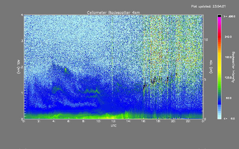Select the "8:" UTC tick label
239x149 pixels.
pos(84,121)
